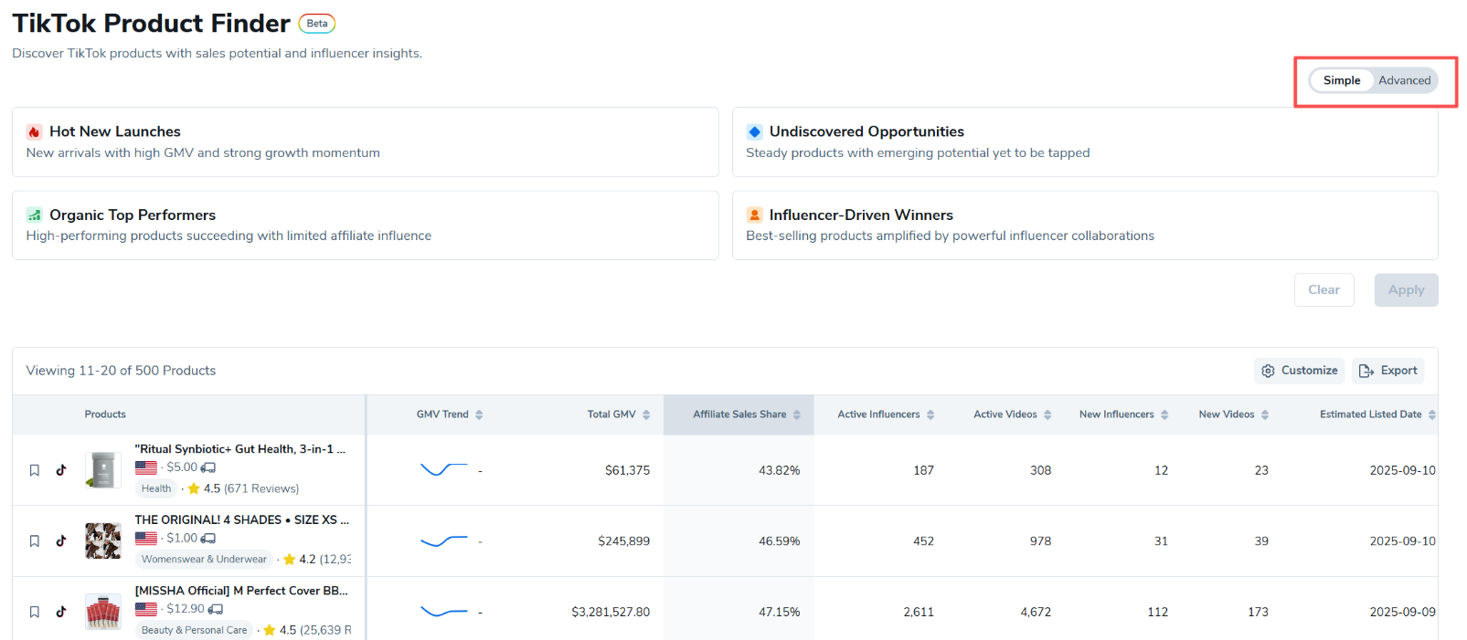
Task: Click the MISSHA product thumbnail image
Action: tap(103, 612)
